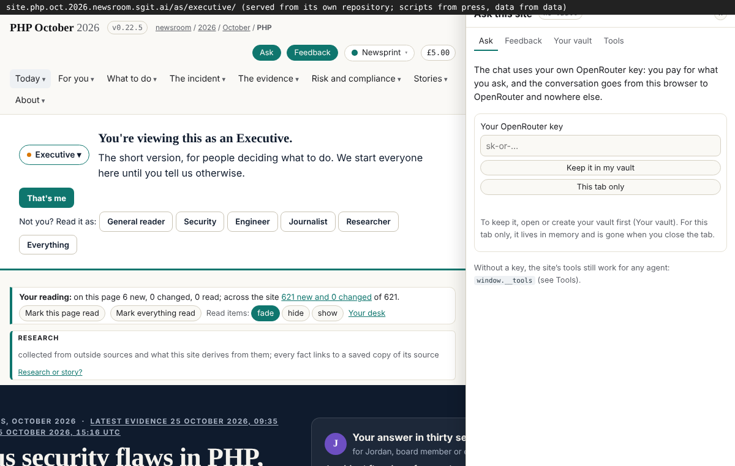
Task: Confirm with the That's me button
Action: point(47,198)
